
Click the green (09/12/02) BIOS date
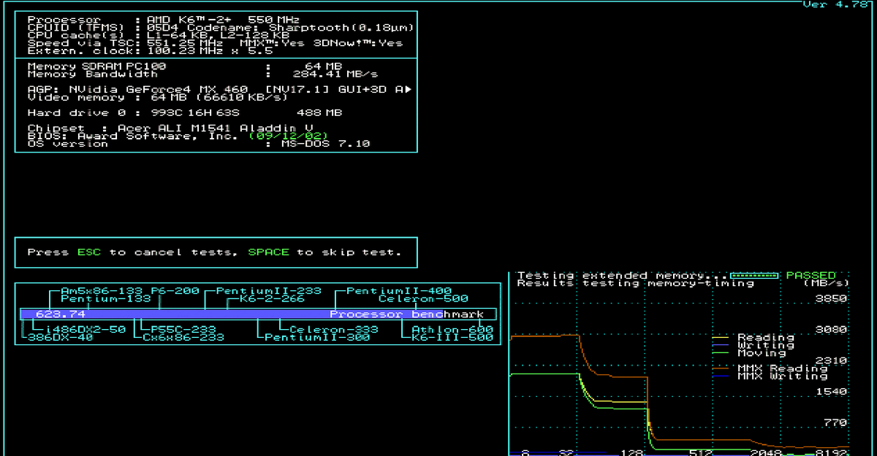tap(288, 136)
